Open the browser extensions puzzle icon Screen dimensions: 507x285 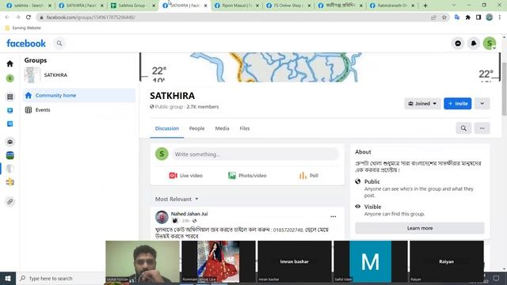pos(468,17)
